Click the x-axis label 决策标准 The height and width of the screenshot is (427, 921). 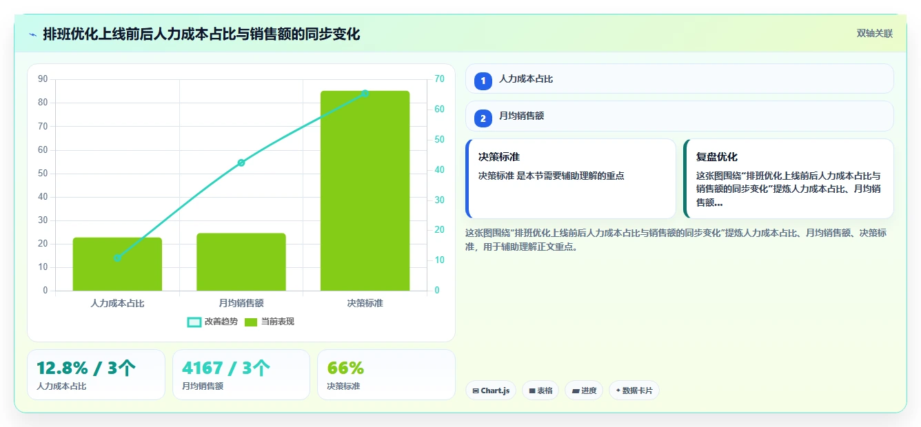coord(365,303)
